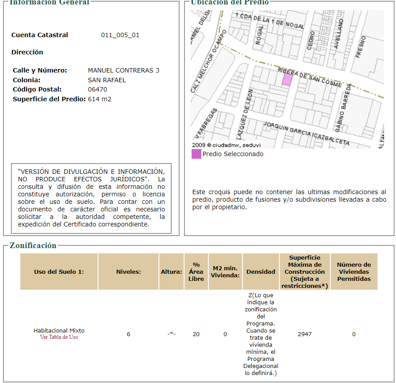Click the Superficie Máxima de Construcción header

tap(305, 272)
